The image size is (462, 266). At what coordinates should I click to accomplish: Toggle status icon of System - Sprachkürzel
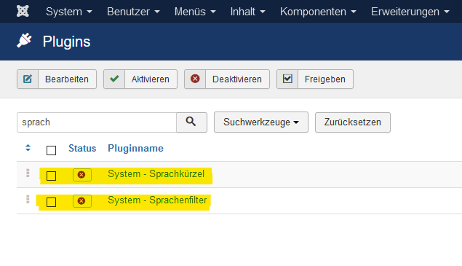pyautogui.click(x=82, y=175)
